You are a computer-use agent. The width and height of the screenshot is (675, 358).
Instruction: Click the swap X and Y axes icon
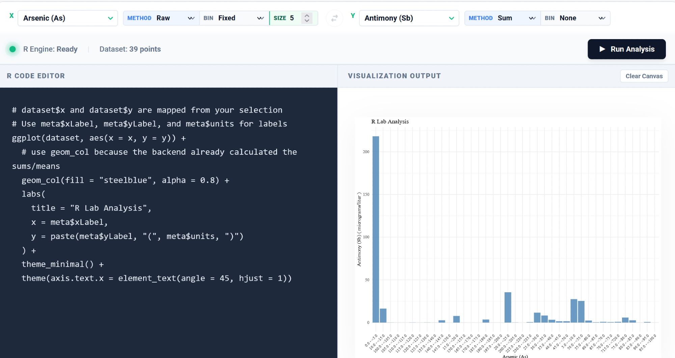coord(334,18)
